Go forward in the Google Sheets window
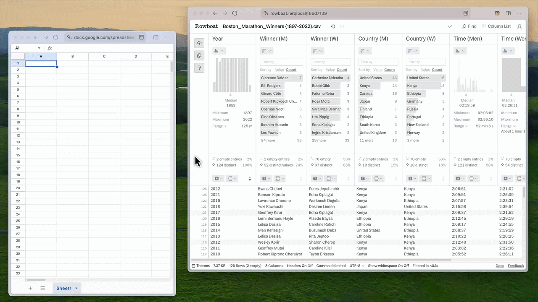This screenshot has height=302, width=538. [x=46, y=37]
